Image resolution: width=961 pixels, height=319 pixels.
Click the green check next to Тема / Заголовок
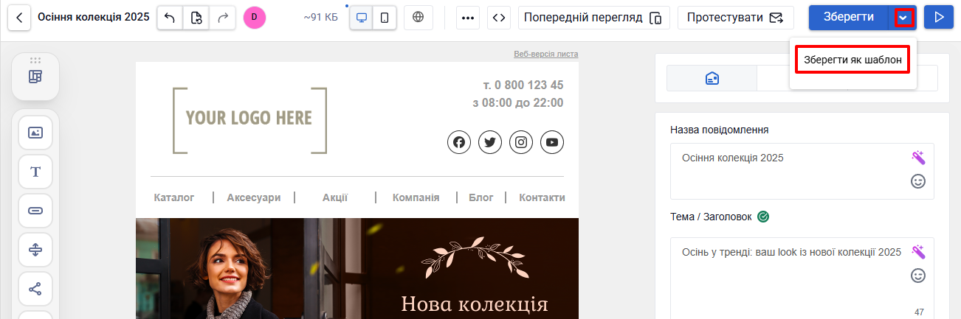pos(764,217)
